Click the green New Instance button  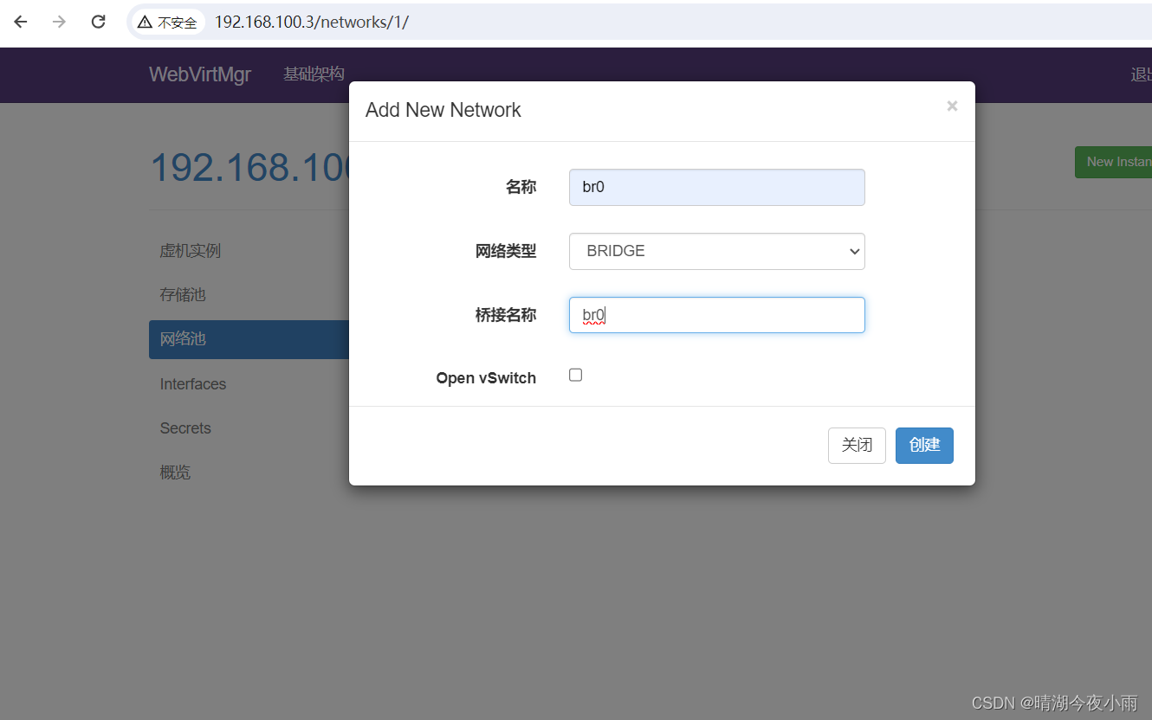click(x=1114, y=162)
